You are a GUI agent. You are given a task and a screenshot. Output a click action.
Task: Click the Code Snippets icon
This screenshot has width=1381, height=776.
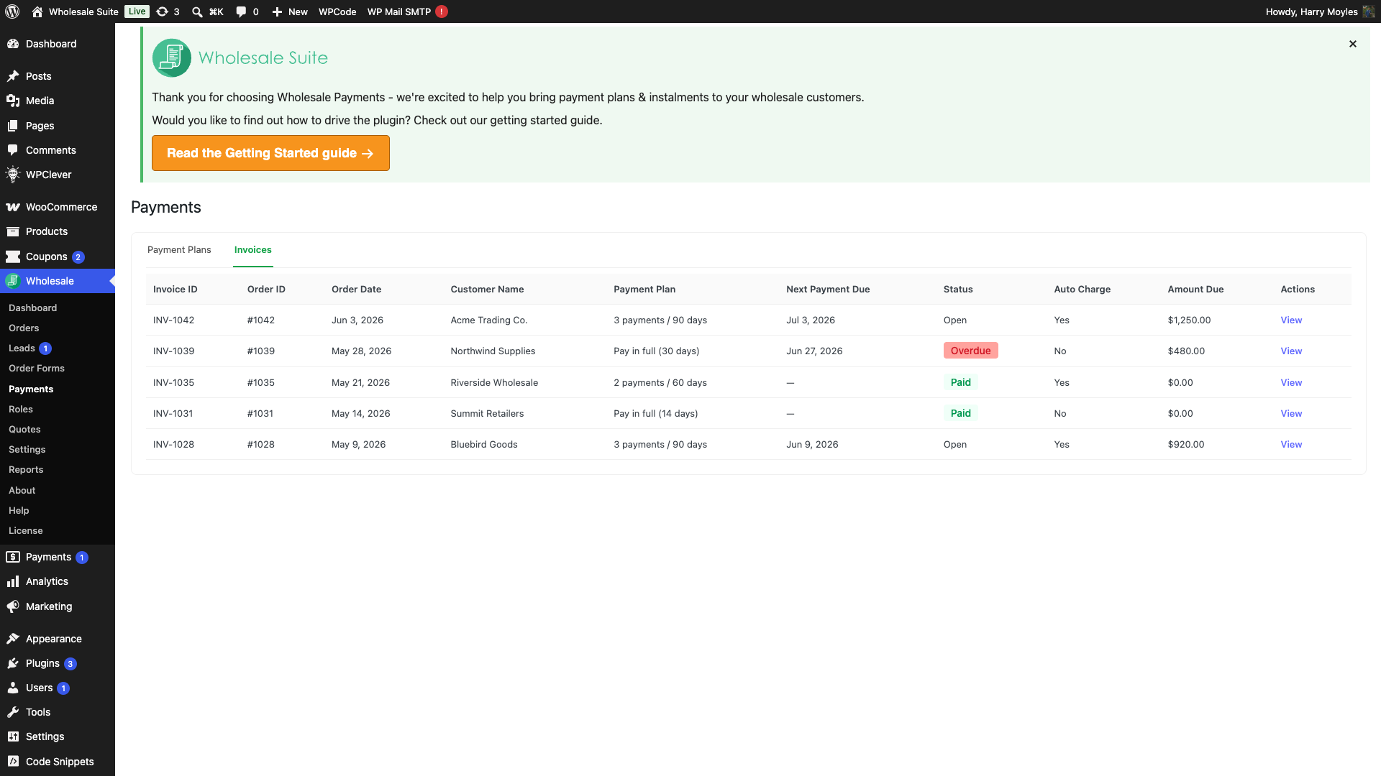[13, 762]
